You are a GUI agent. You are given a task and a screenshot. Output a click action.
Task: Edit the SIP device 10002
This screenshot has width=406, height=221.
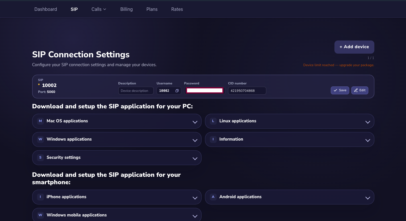[360, 90]
